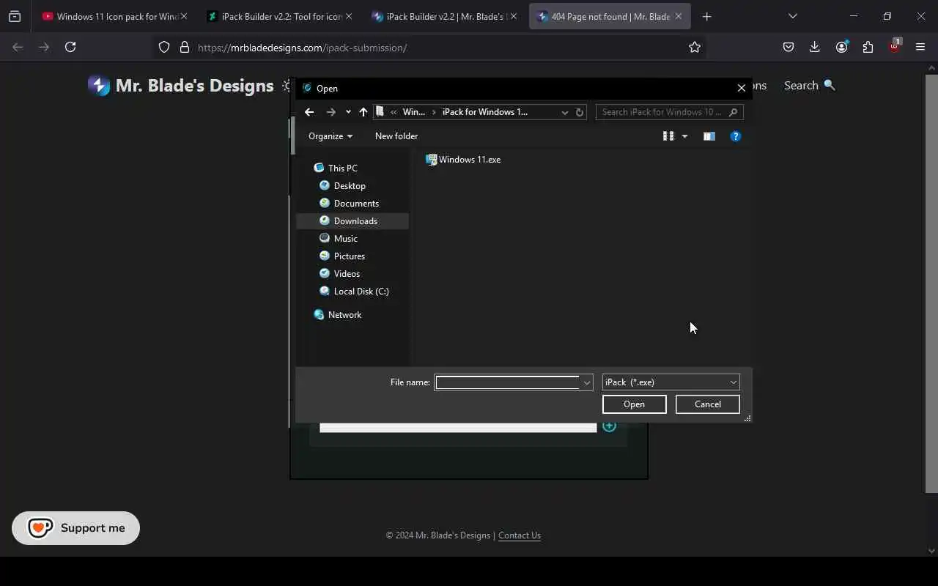Screen dimensions: 938x586
Task: Click the iPack for Windows 1... breadcrumb
Action: 484,112
